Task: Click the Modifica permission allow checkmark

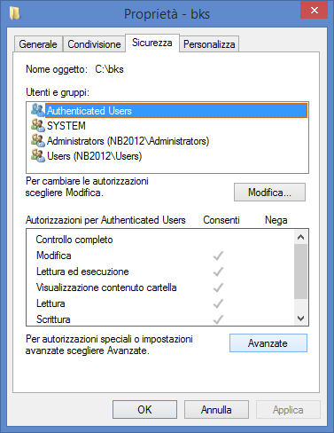Action: [x=218, y=256]
